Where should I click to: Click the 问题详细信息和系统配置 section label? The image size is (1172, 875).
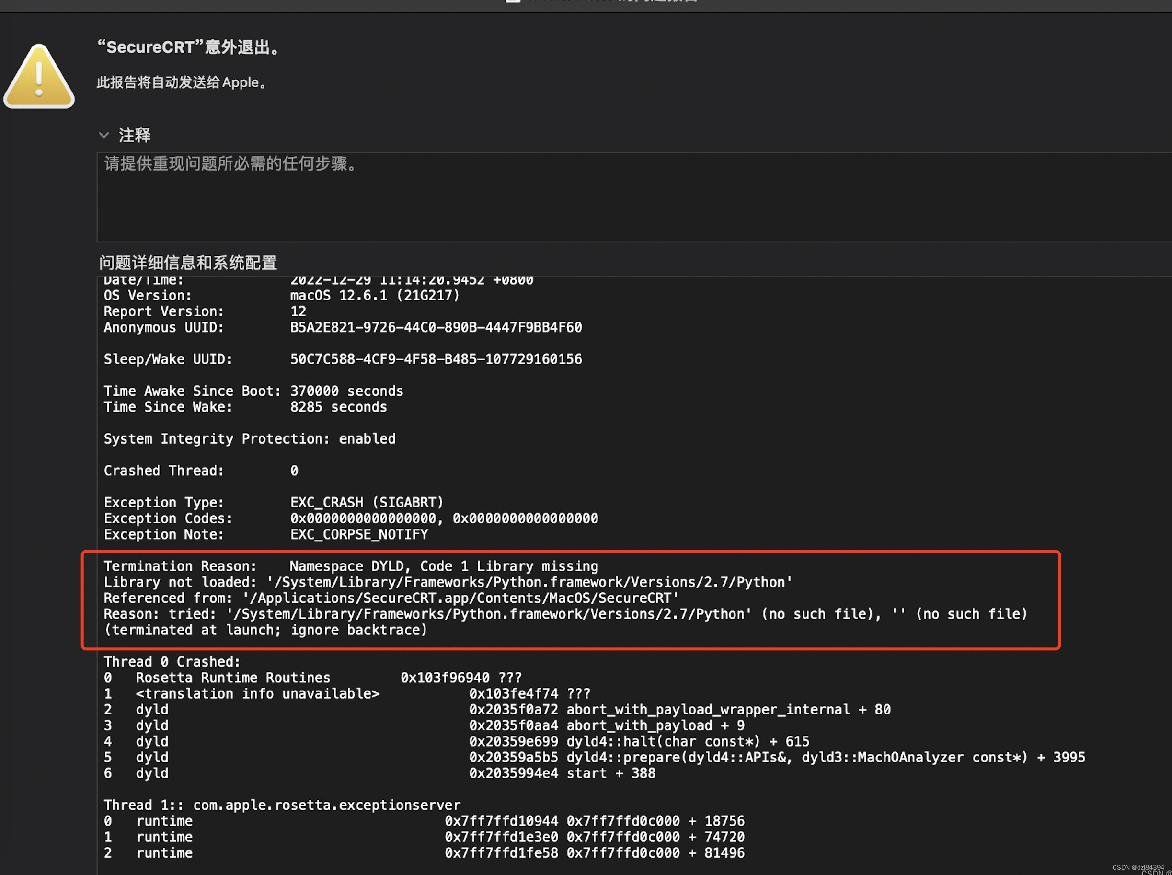tap(188, 263)
